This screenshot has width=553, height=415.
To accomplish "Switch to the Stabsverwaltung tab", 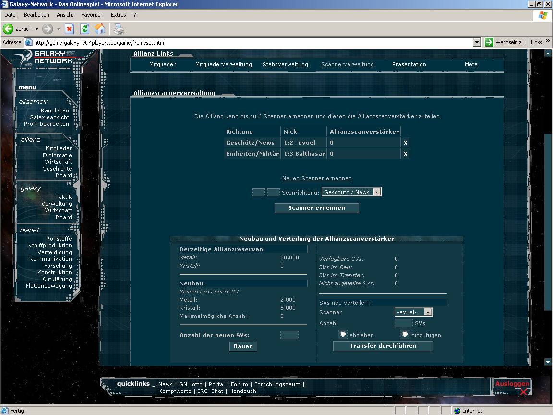I will click(x=285, y=64).
